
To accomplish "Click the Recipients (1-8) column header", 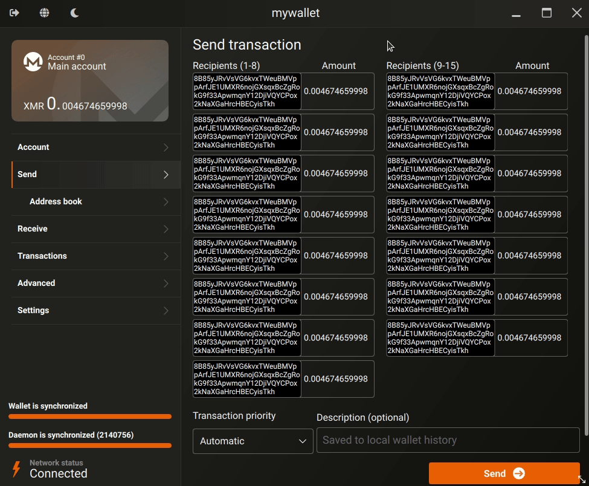I will (x=226, y=66).
